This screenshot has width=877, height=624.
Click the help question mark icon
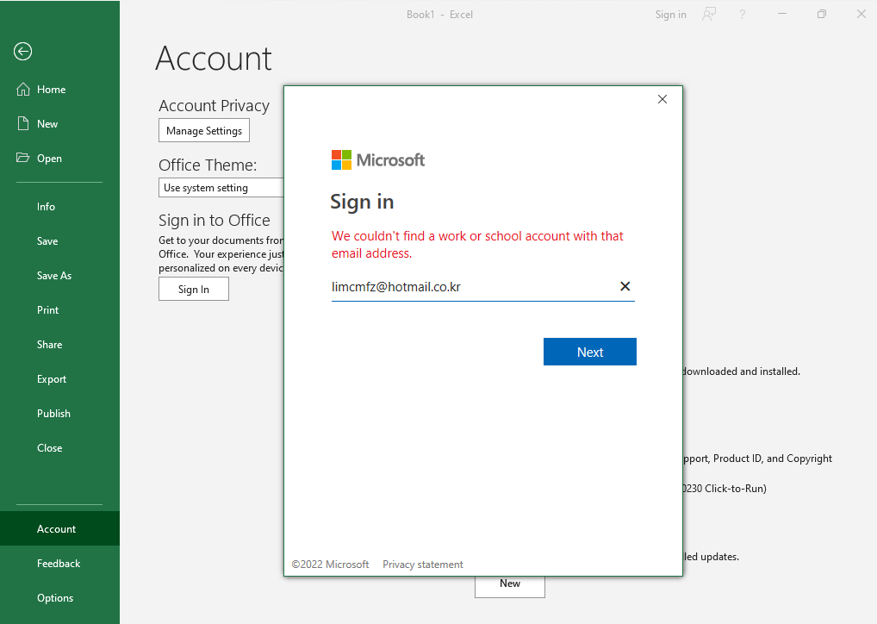point(743,15)
